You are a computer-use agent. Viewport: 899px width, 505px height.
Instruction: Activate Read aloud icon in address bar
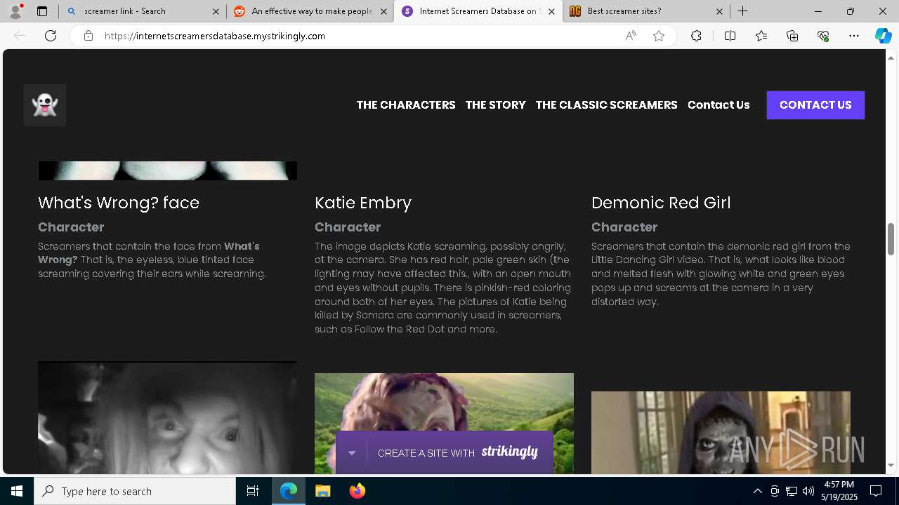tap(631, 36)
